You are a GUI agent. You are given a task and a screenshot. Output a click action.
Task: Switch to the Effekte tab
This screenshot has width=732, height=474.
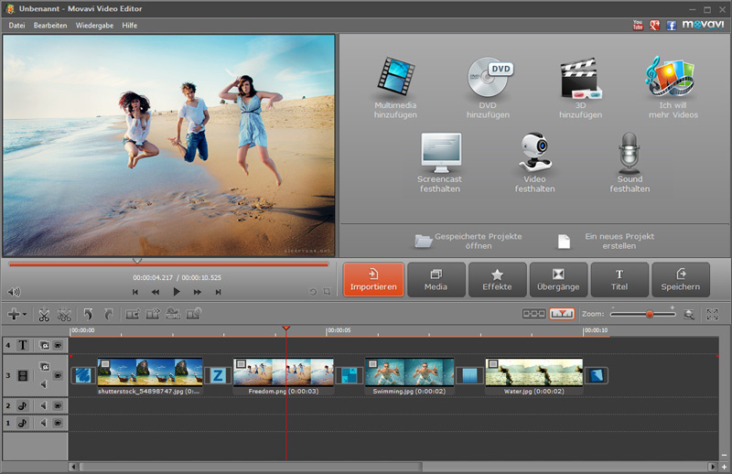[x=497, y=279]
